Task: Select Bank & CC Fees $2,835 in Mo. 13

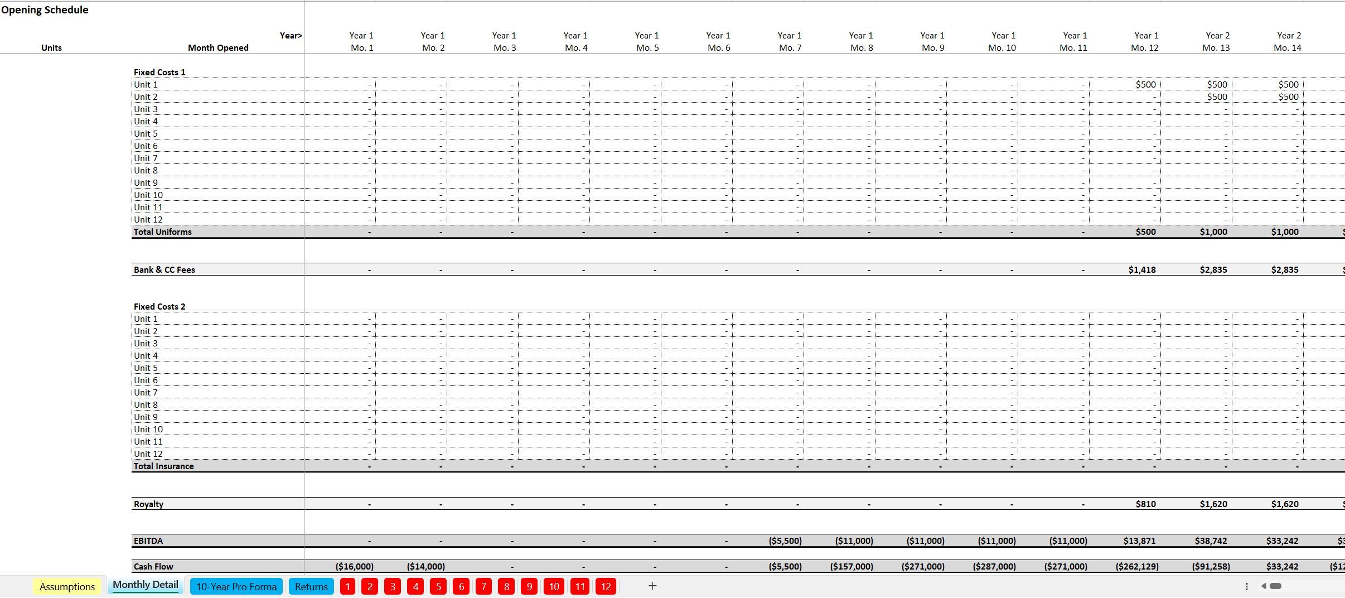Action: (1213, 269)
